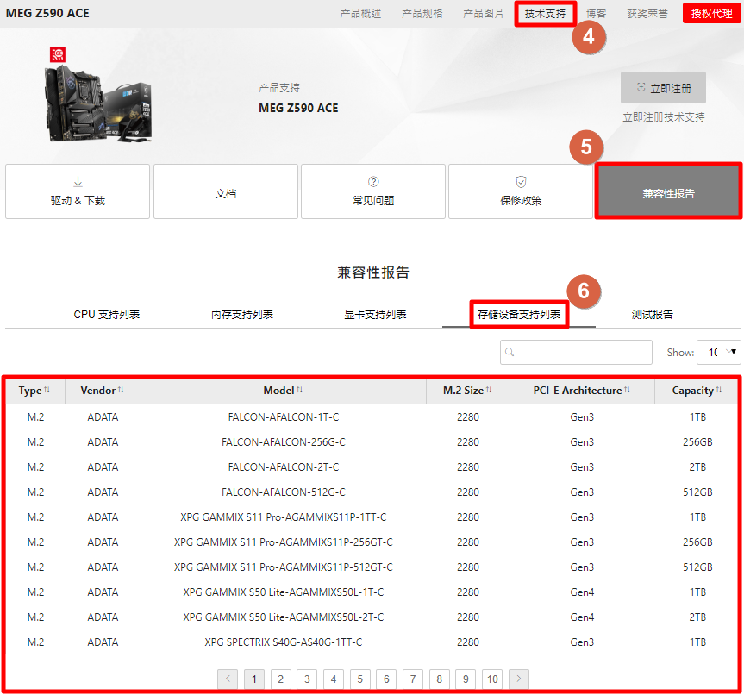Go to page 5 of results
744x695 pixels.
[x=360, y=679]
